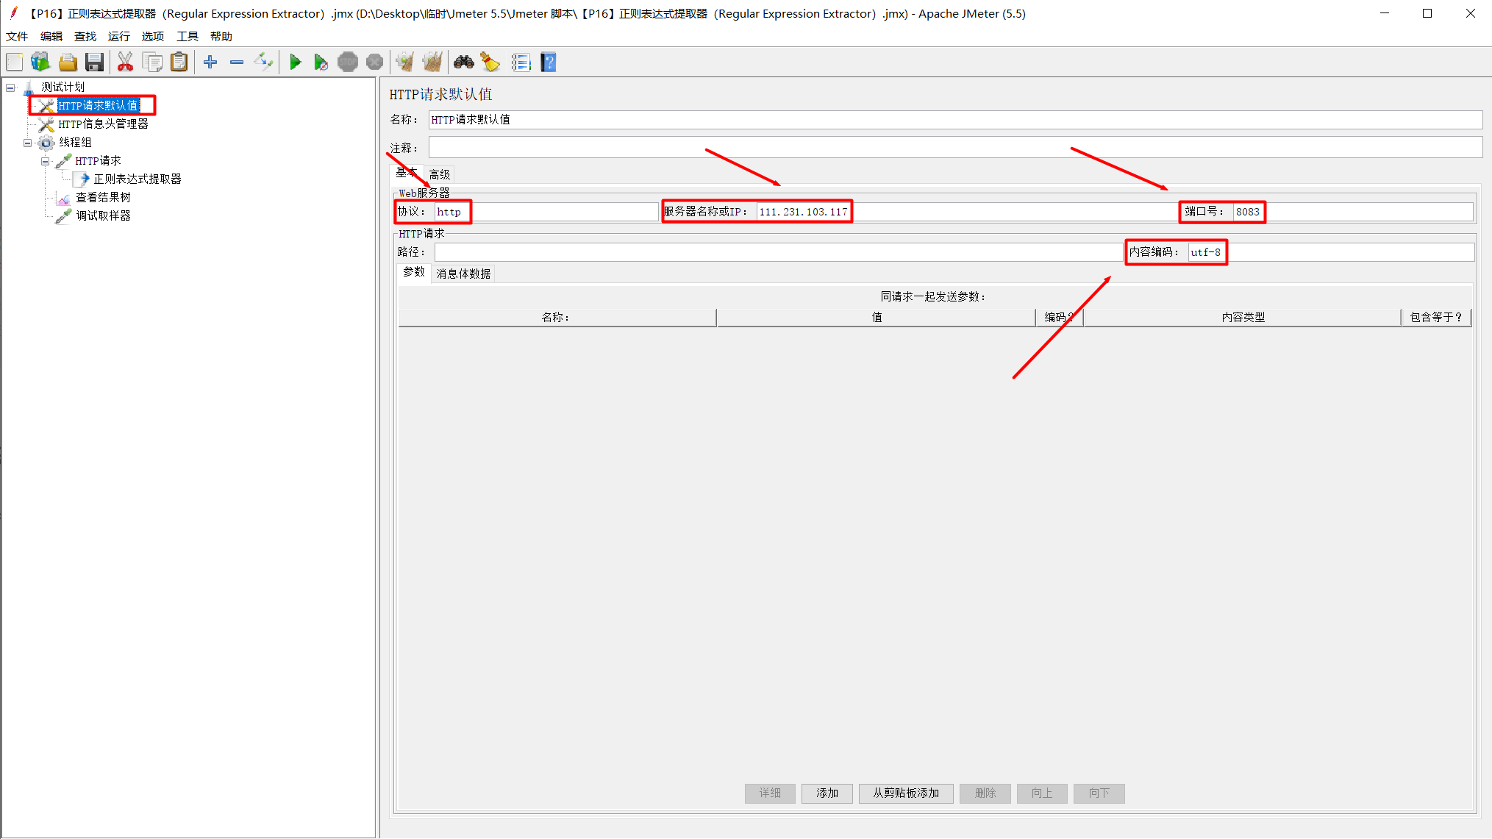
Task: Select 正则表达式提取器 node in tree
Action: [x=138, y=179]
